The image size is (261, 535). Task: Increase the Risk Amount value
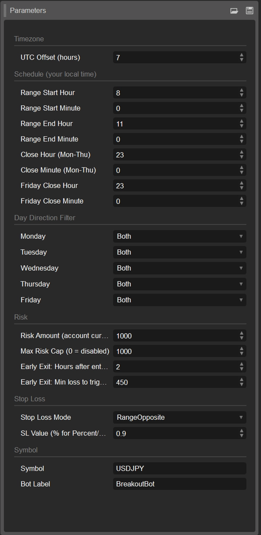point(241,333)
